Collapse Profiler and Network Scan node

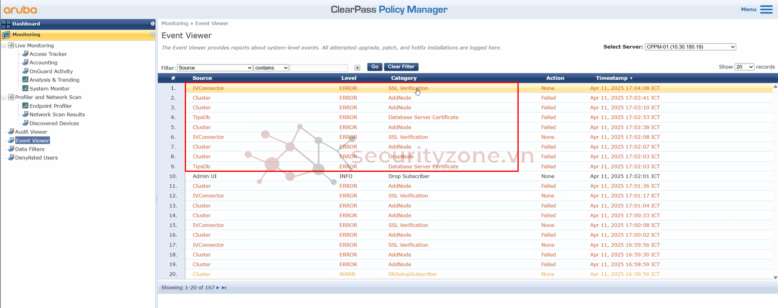coord(4,97)
